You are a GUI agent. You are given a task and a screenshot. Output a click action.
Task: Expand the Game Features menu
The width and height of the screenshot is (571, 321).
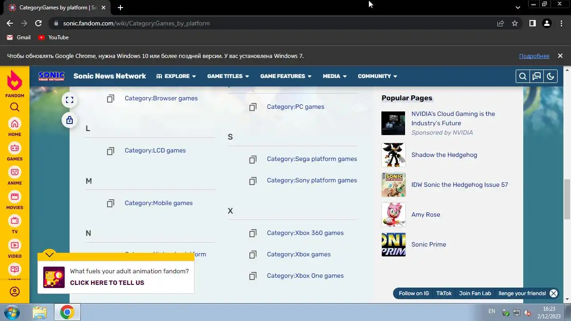286,76
